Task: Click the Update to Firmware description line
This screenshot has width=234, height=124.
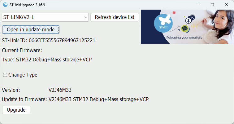Action: pyautogui.click(x=75, y=100)
